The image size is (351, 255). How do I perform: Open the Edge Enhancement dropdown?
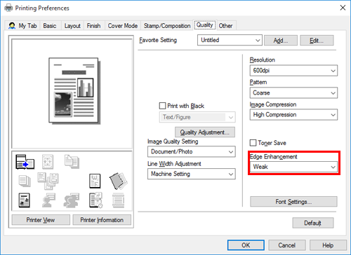293,167
